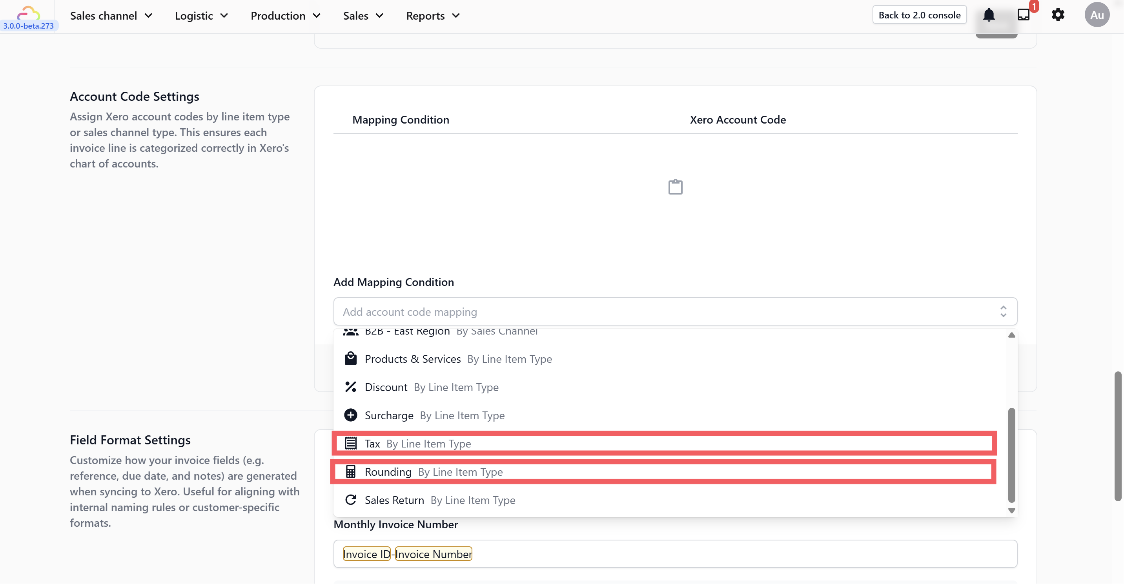
Task: Choose Rounding by line item type option
Action: 663,472
